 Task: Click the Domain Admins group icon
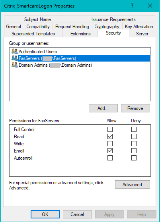click(x=15, y=65)
